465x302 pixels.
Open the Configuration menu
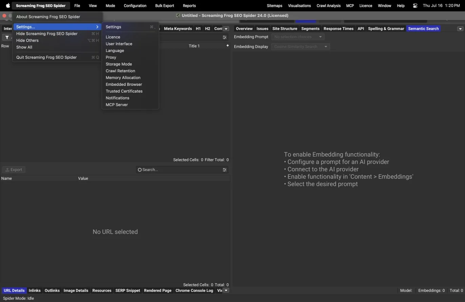tap(135, 6)
